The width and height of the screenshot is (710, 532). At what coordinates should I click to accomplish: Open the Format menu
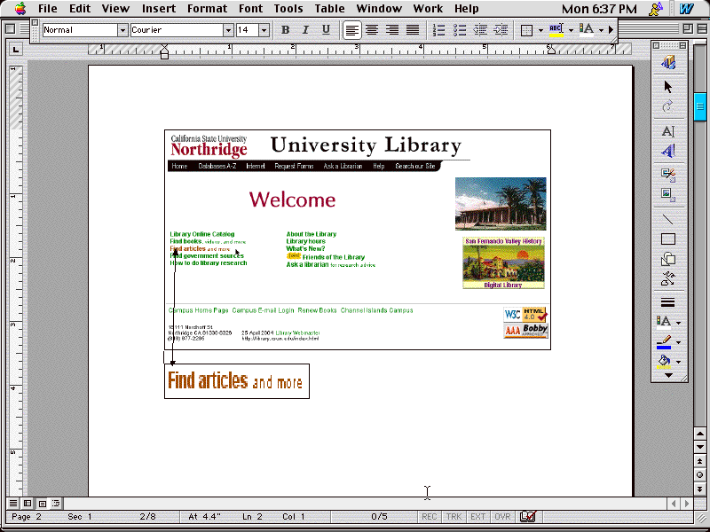[207, 9]
